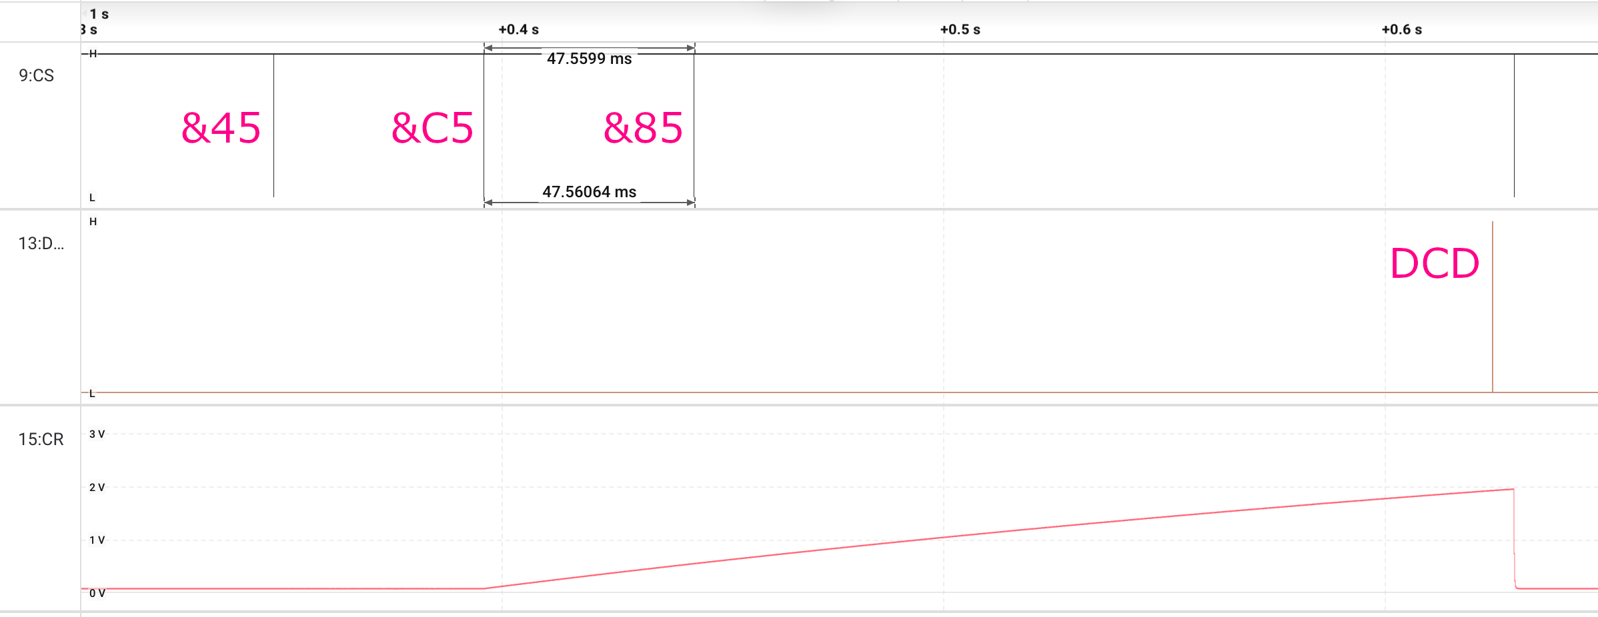Click the last CS pulse after +0.6 s
1598x617 pixels.
click(x=1514, y=125)
